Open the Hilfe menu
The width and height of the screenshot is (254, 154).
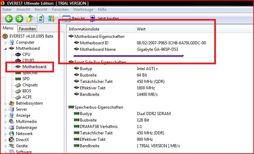tap(102, 9)
